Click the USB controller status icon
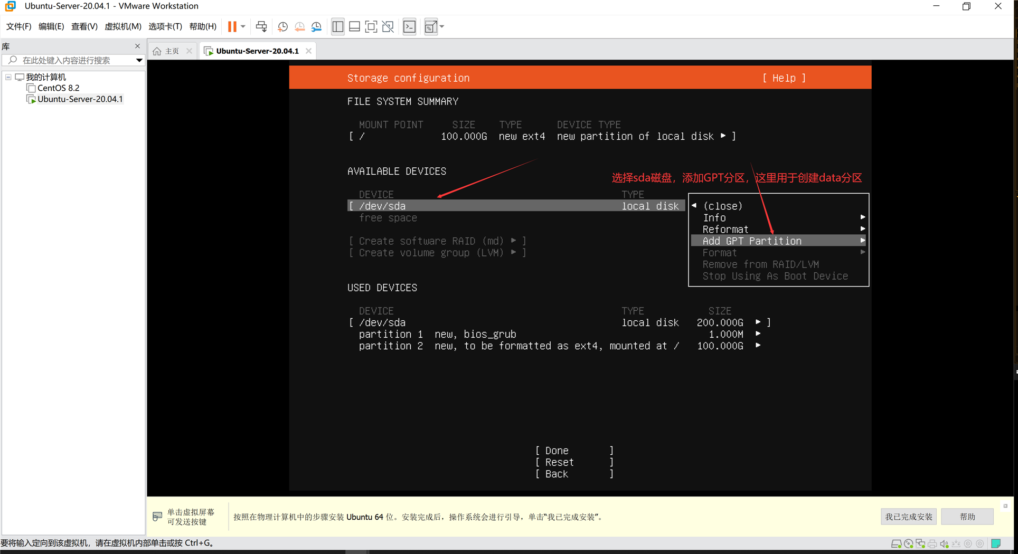Viewport: 1018px width, 554px height. (x=956, y=544)
